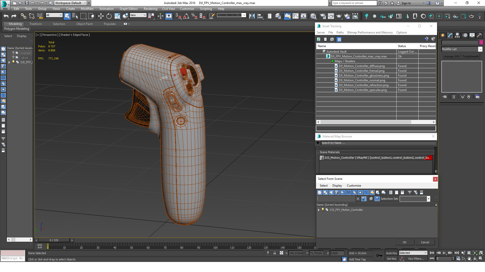Click the Unwrap UVW modifier button
The height and width of the screenshot is (272, 485).
pos(451,56)
